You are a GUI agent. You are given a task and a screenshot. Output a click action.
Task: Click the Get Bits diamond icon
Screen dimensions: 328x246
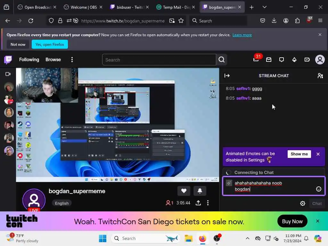294,60
